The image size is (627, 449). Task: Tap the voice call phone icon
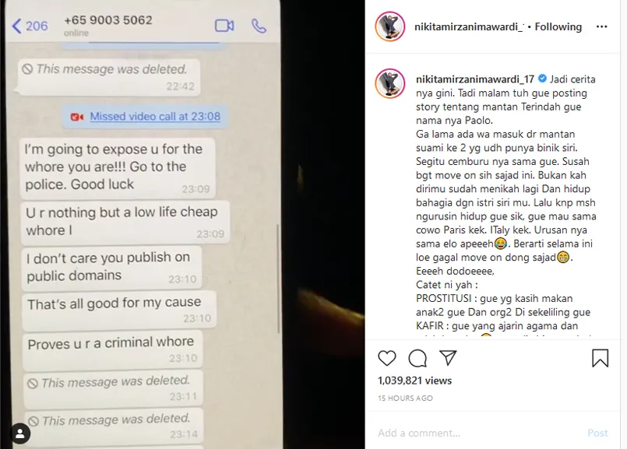click(259, 26)
